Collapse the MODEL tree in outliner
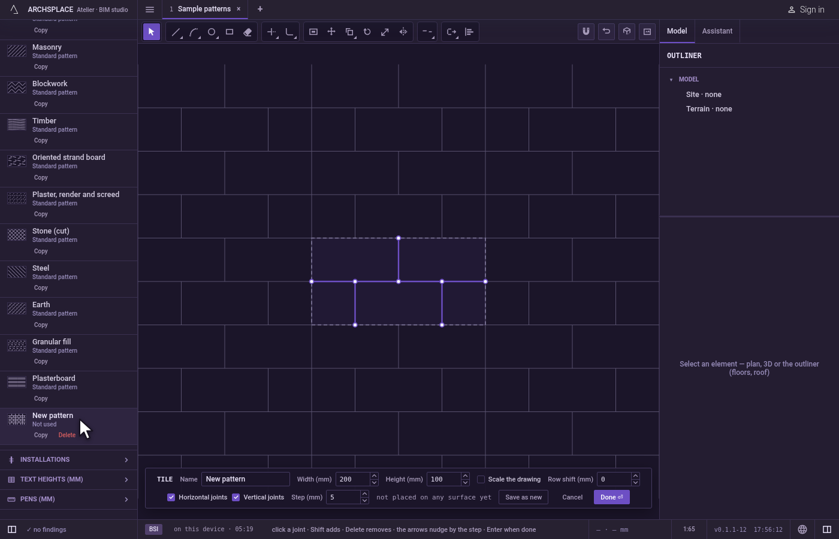 671,80
